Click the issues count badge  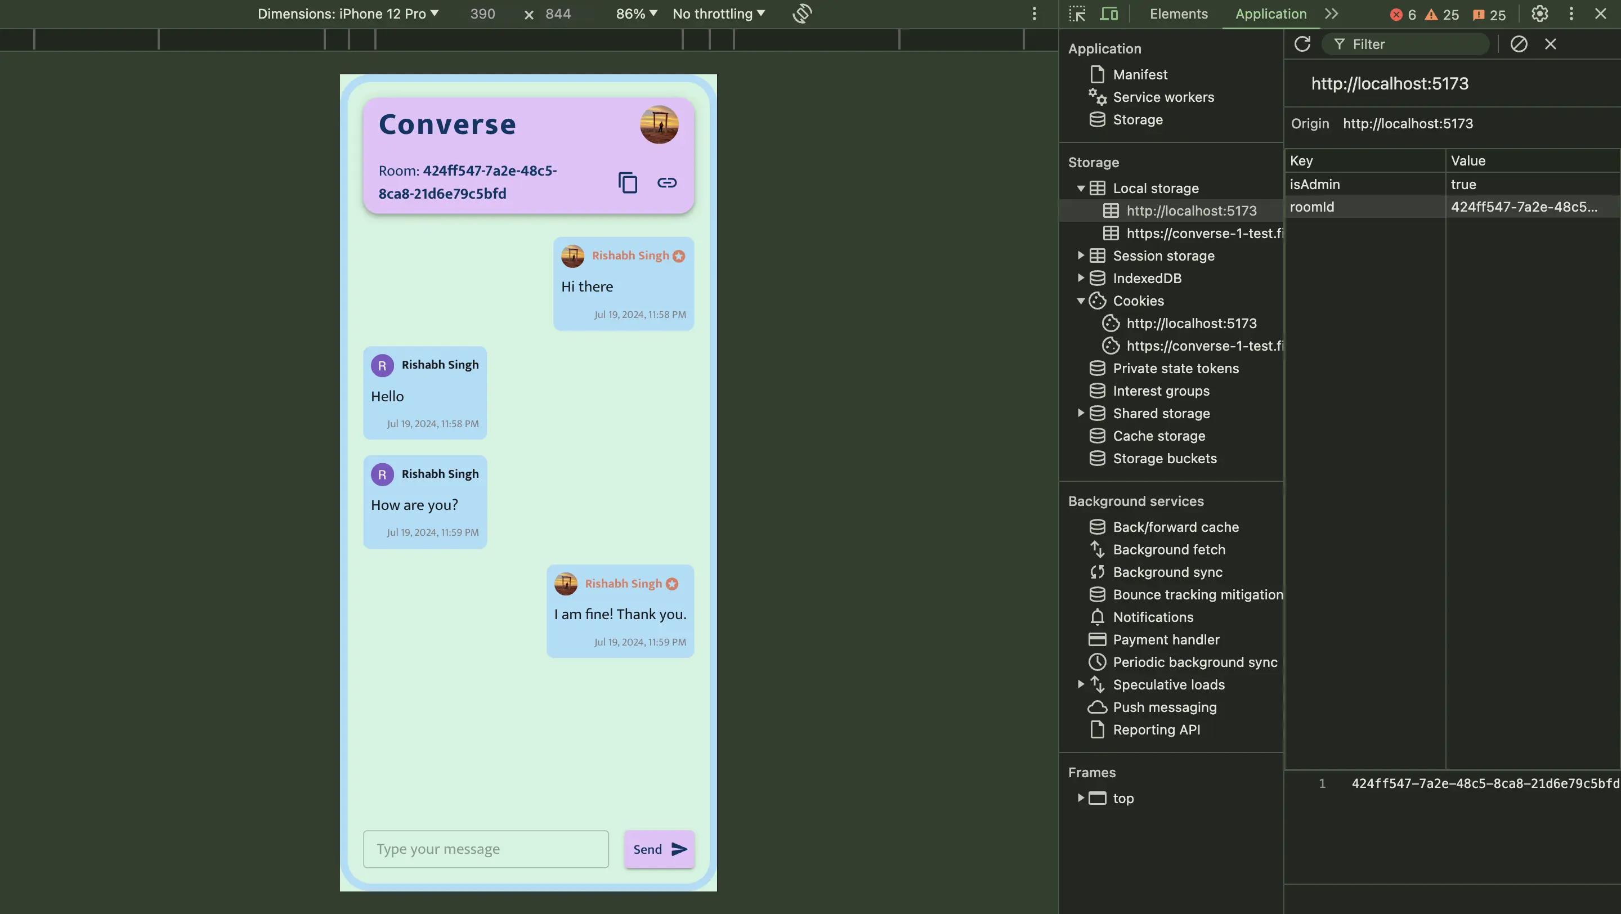pos(1489,15)
